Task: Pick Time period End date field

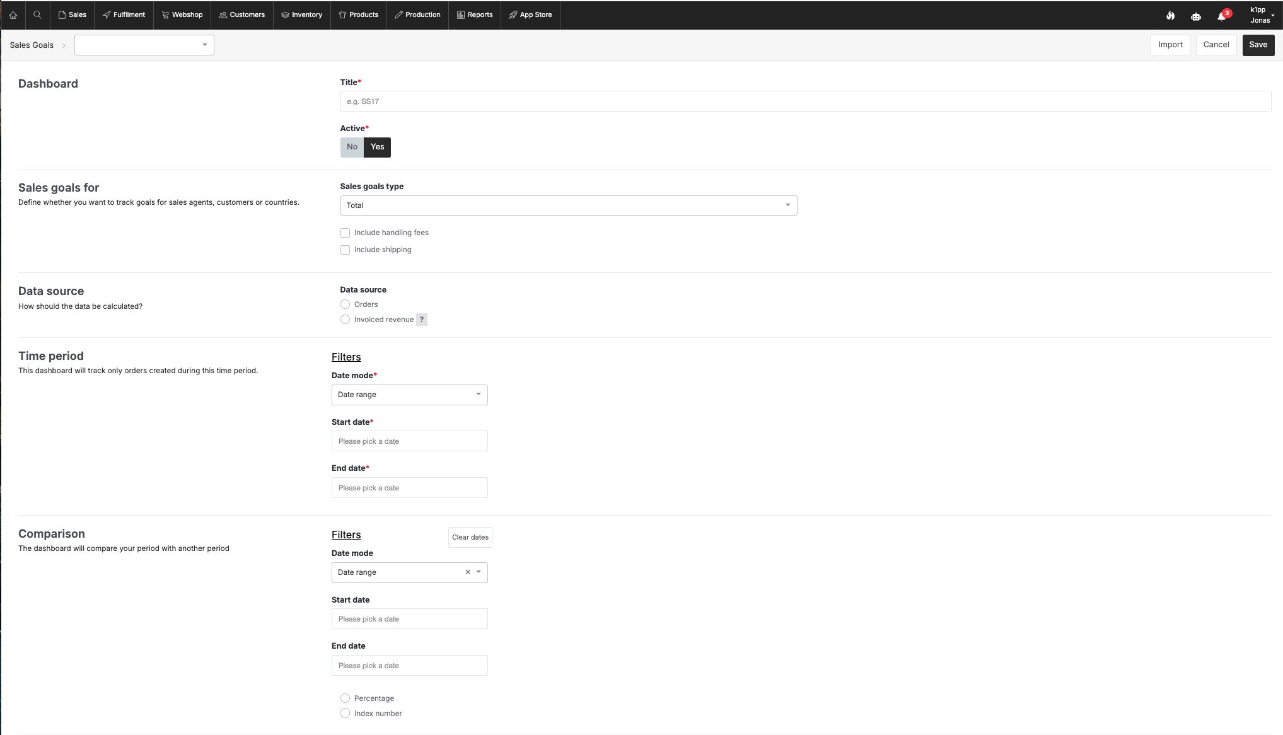Action: [410, 488]
